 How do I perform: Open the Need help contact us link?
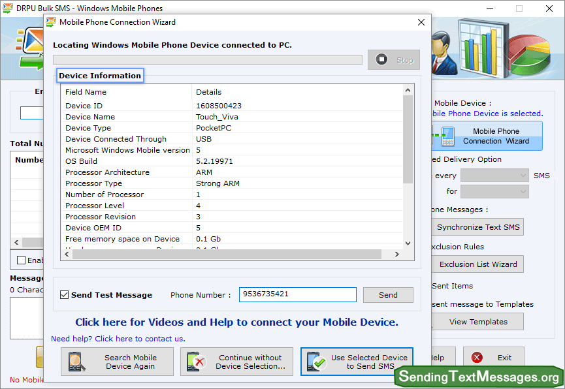tap(118, 339)
